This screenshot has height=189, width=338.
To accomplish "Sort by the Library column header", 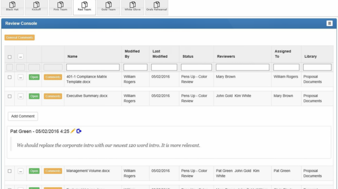I will (x=310, y=56).
